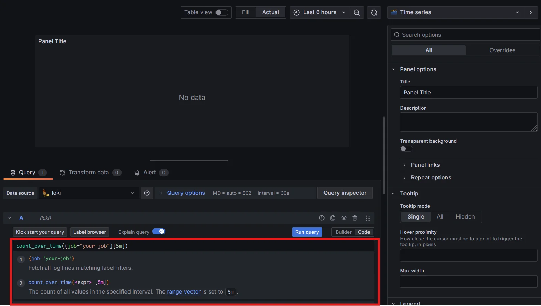
Task: Open the Label browser
Action: (90, 232)
